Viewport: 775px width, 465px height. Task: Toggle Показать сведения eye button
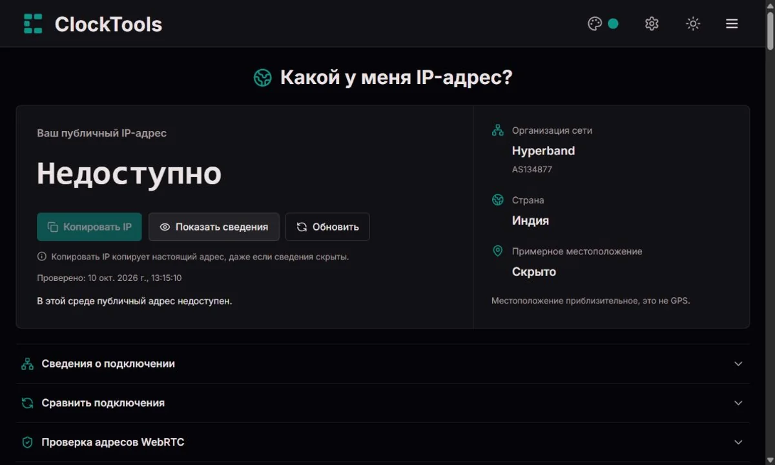click(214, 227)
